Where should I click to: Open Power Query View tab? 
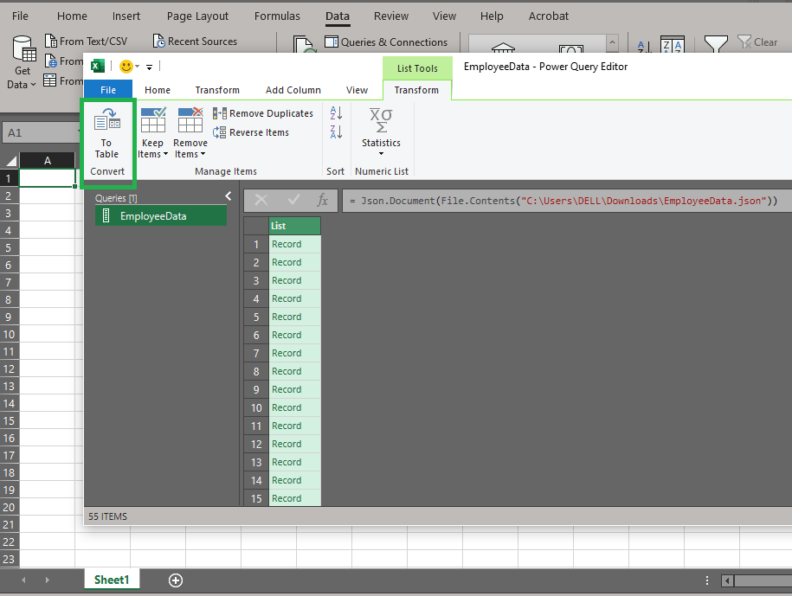[x=357, y=90]
